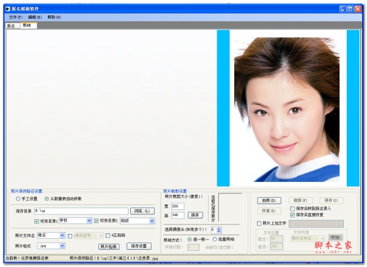Open the 帮助(H) menu

[x=54, y=17]
